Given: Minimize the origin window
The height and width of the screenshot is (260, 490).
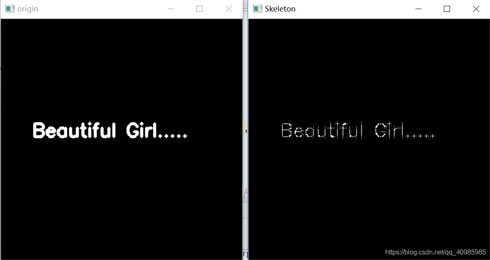Looking at the screenshot, I should (171, 9).
